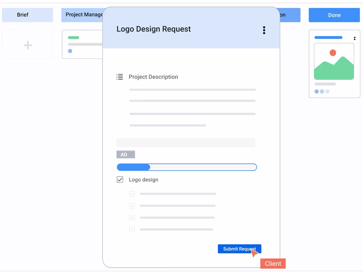Uncheck the Logo design checkbox
Screen dimensions: 363x272
pos(120,179)
